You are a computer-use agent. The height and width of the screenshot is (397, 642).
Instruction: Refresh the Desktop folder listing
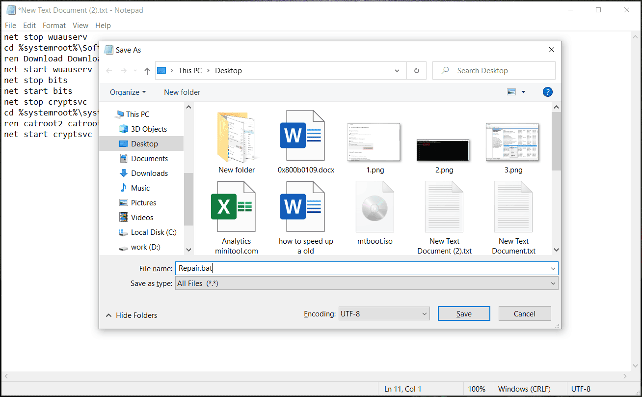416,71
